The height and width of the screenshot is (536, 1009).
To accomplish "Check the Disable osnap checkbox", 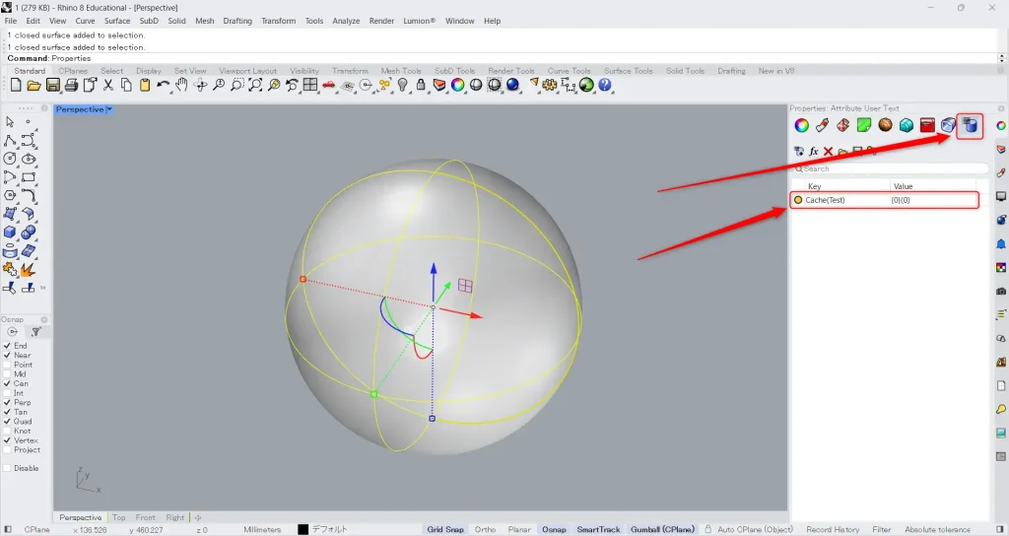I will point(8,468).
